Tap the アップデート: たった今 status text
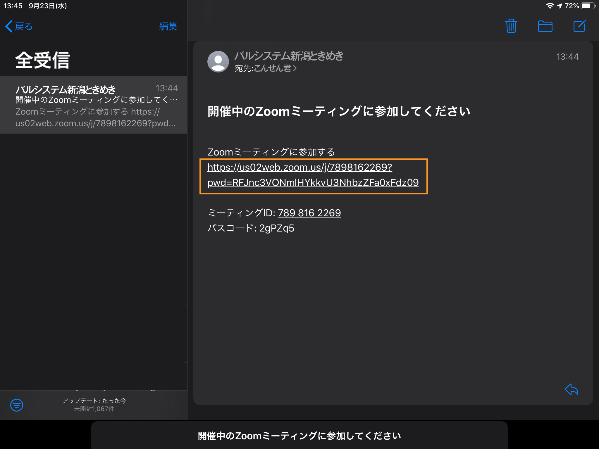The width and height of the screenshot is (599, 449). point(94,401)
